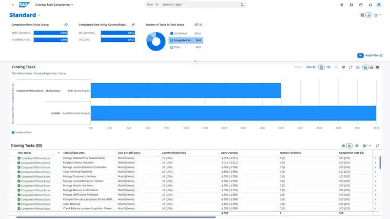
Task: Click the Task Status column header
Action: tap(24, 152)
